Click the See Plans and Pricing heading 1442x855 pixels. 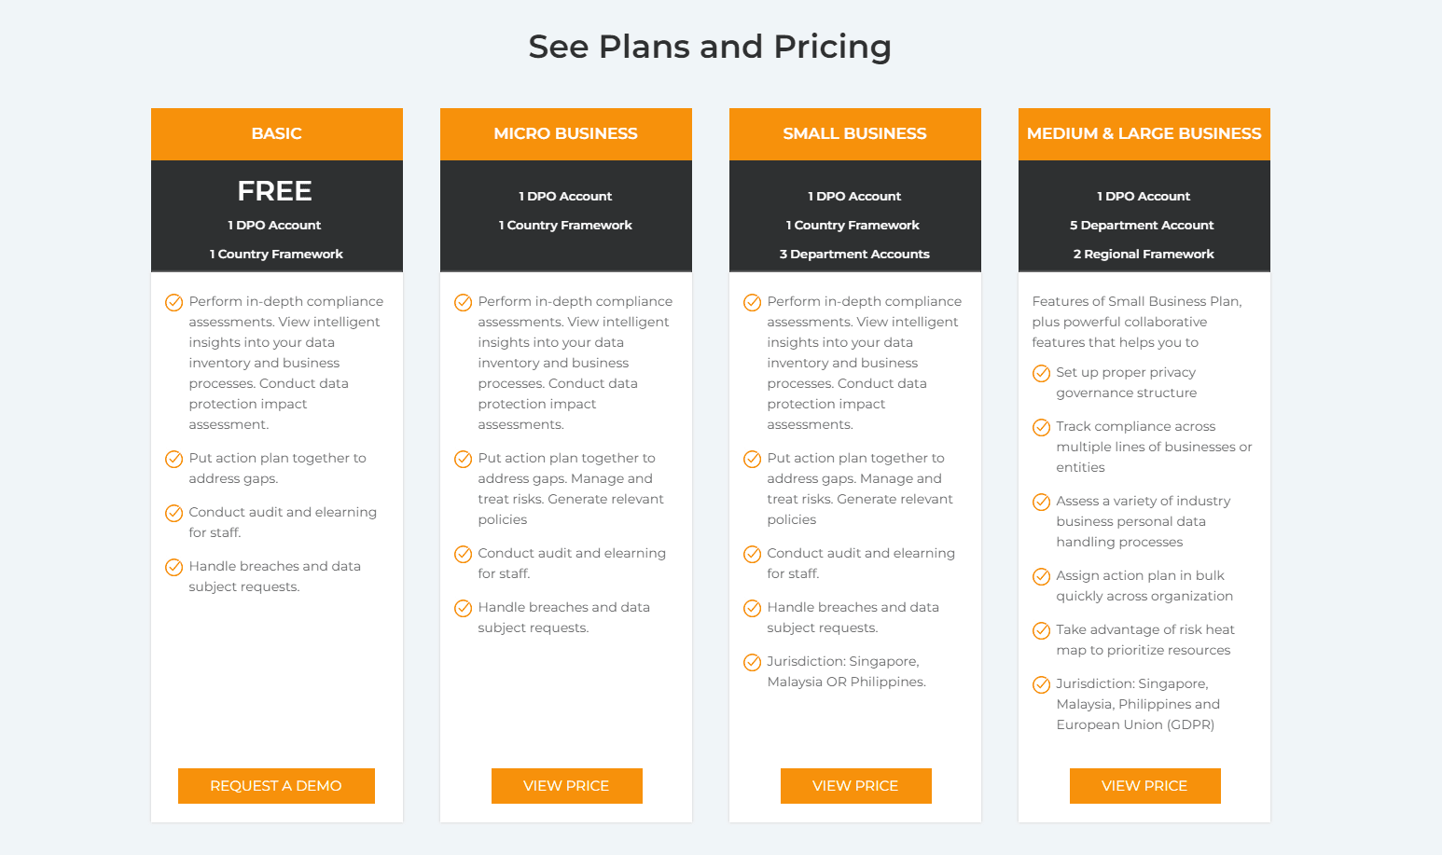click(x=710, y=47)
